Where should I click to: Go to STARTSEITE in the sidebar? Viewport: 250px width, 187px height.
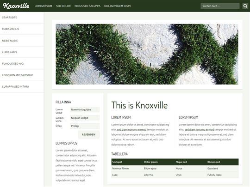(x=22, y=18)
